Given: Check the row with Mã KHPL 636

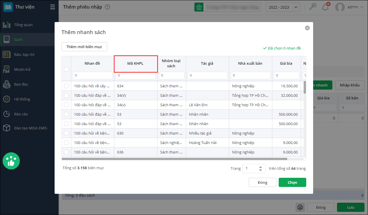Looking at the screenshot, I should point(66,152).
